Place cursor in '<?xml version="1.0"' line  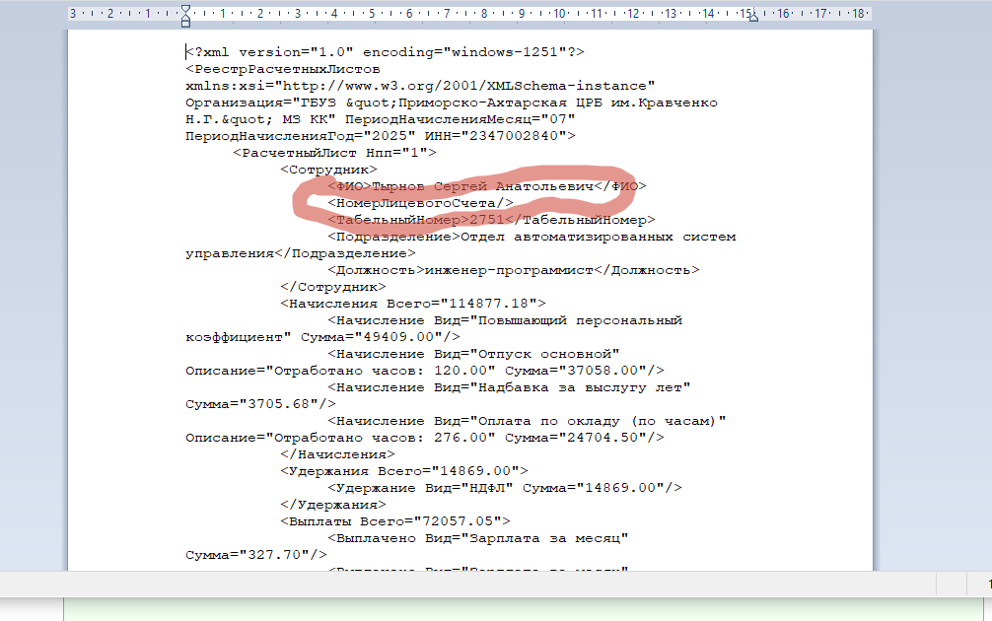pos(385,52)
